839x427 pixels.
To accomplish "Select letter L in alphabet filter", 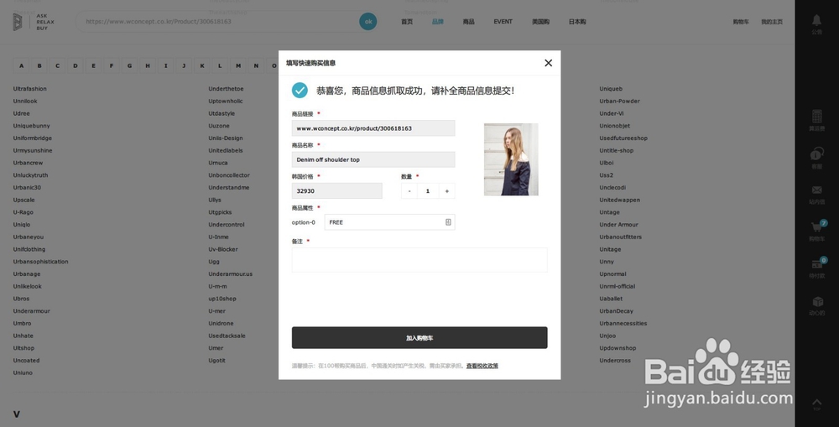I will [x=220, y=65].
